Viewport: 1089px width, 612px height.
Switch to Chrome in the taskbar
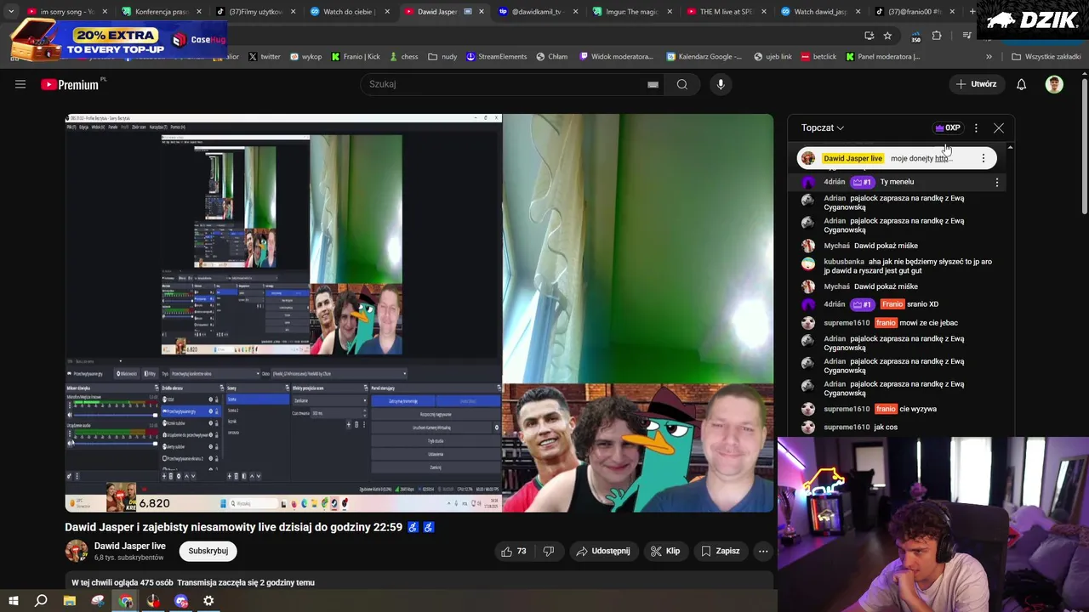point(126,601)
